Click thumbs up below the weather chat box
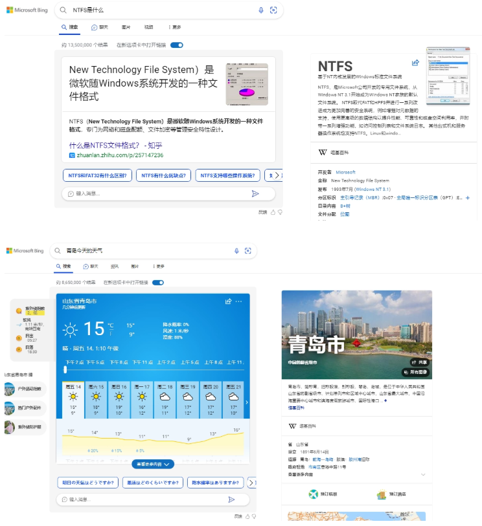482x526 pixels. click(247, 516)
